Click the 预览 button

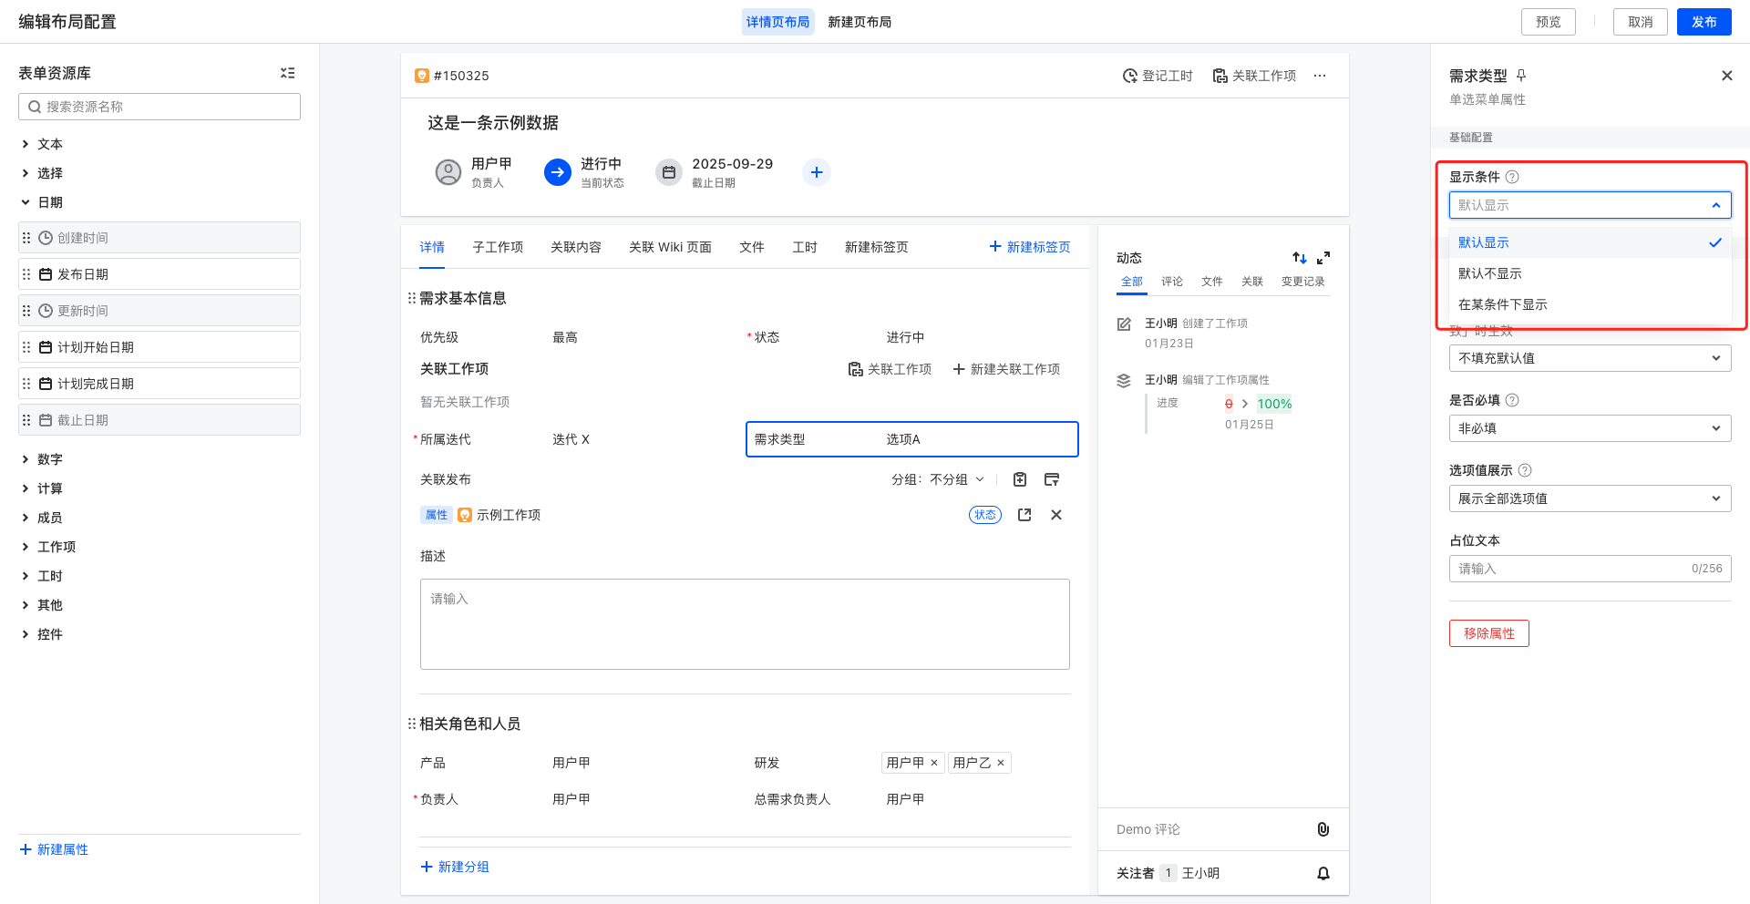pyautogui.click(x=1548, y=22)
